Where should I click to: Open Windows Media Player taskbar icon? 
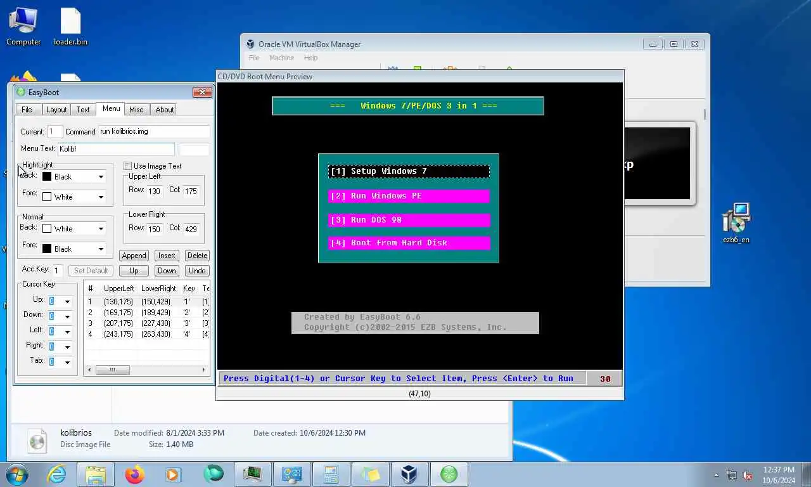pyautogui.click(x=174, y=474)
